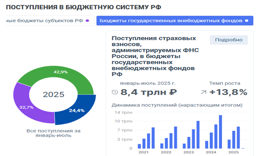
Task: Click the growth arrow icon beside +13,8%
Action: (203, 92)
